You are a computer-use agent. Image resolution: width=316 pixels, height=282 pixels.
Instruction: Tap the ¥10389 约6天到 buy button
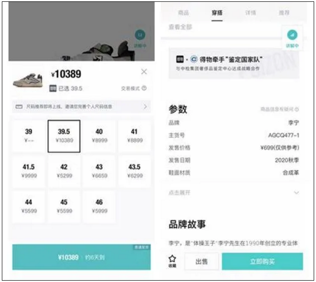coord(81,257)
